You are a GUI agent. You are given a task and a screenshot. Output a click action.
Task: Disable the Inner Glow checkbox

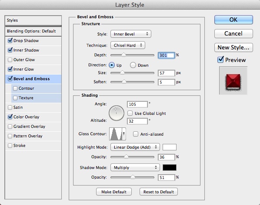pos(10,69)
